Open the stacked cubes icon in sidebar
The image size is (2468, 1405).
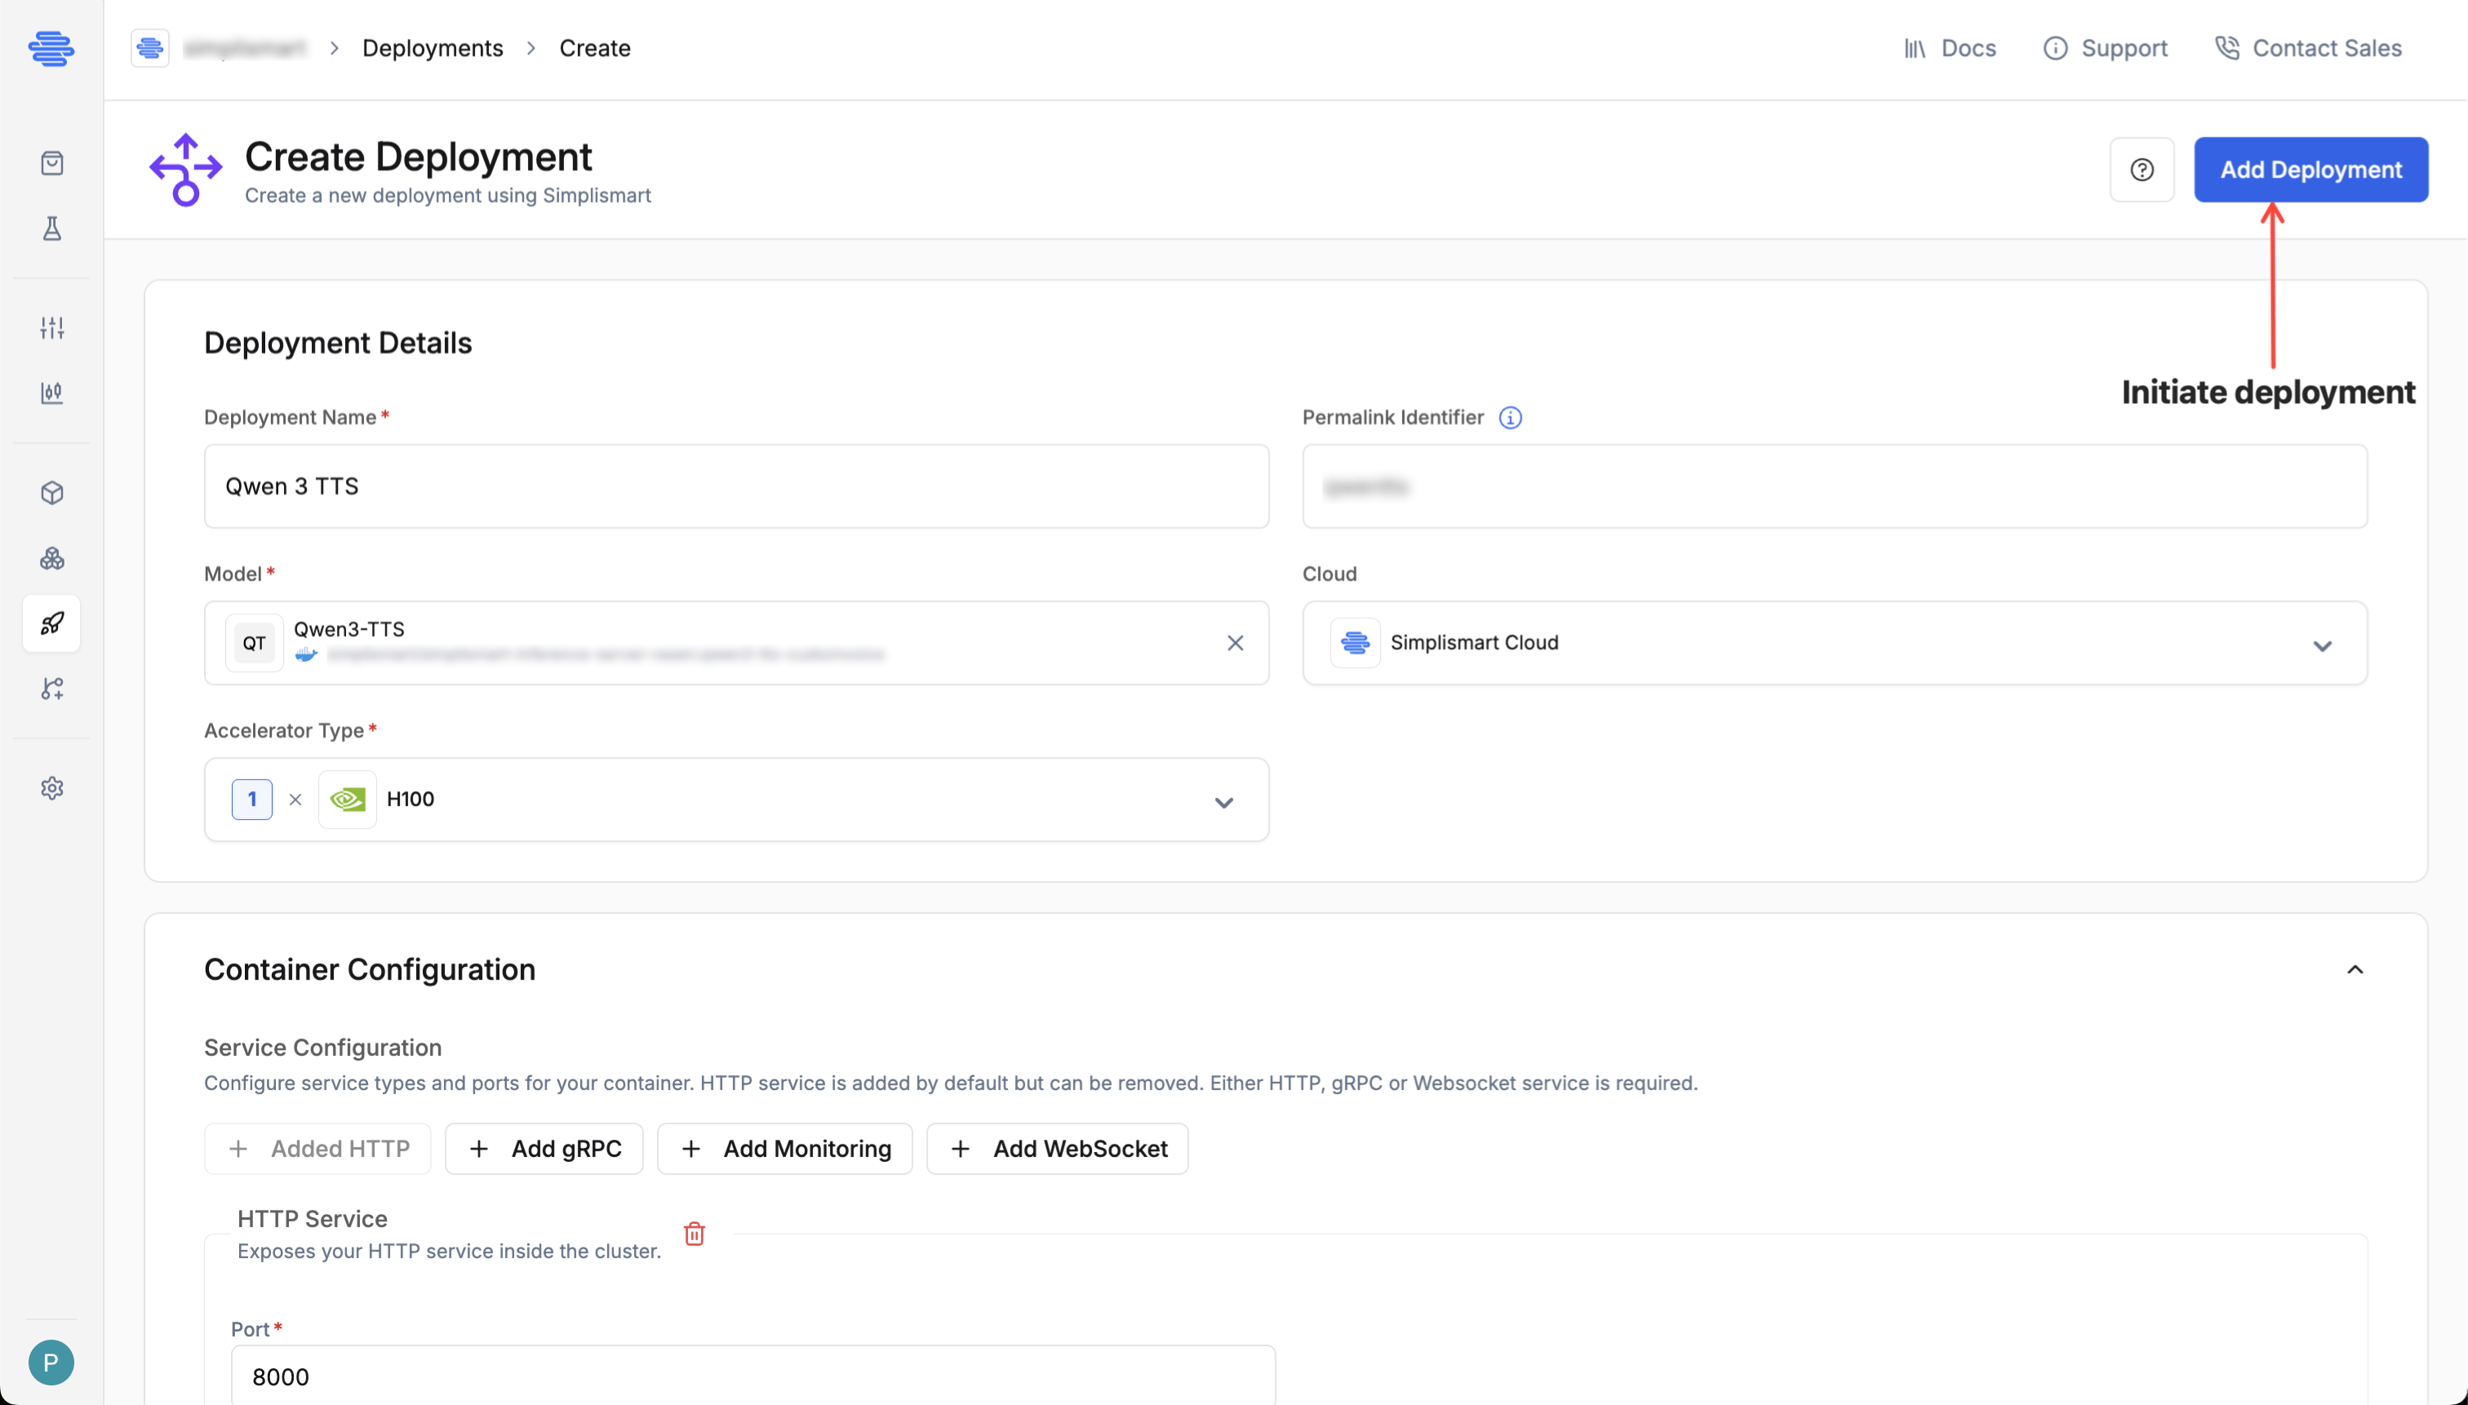[52, 559]
